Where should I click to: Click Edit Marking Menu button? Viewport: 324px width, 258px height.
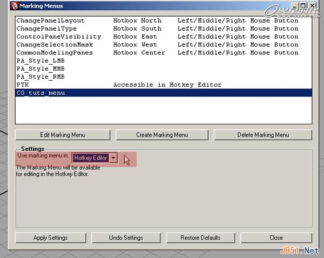pyautogui.click(x=63, y=135)
